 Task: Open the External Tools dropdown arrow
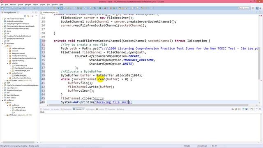click(107, 8)
